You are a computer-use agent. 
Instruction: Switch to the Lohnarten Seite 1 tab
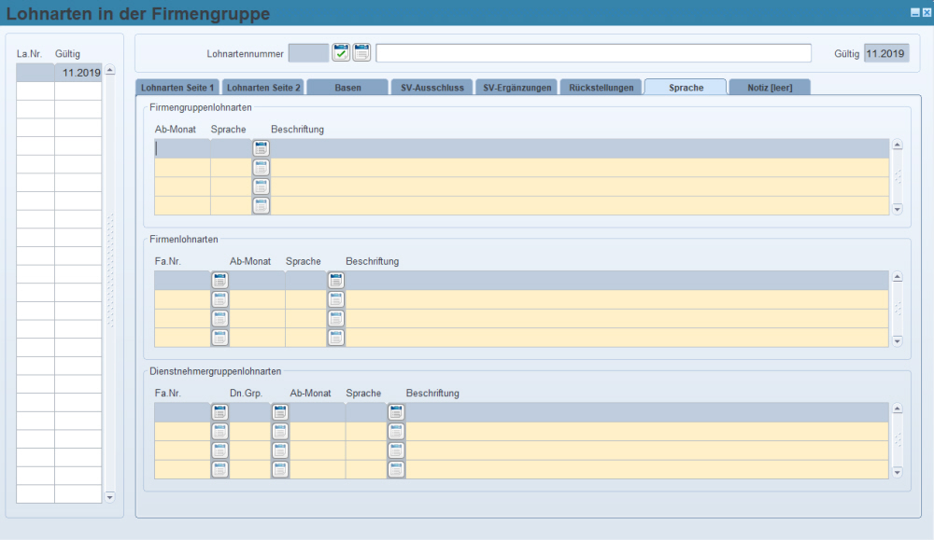(x=177, y=88)
